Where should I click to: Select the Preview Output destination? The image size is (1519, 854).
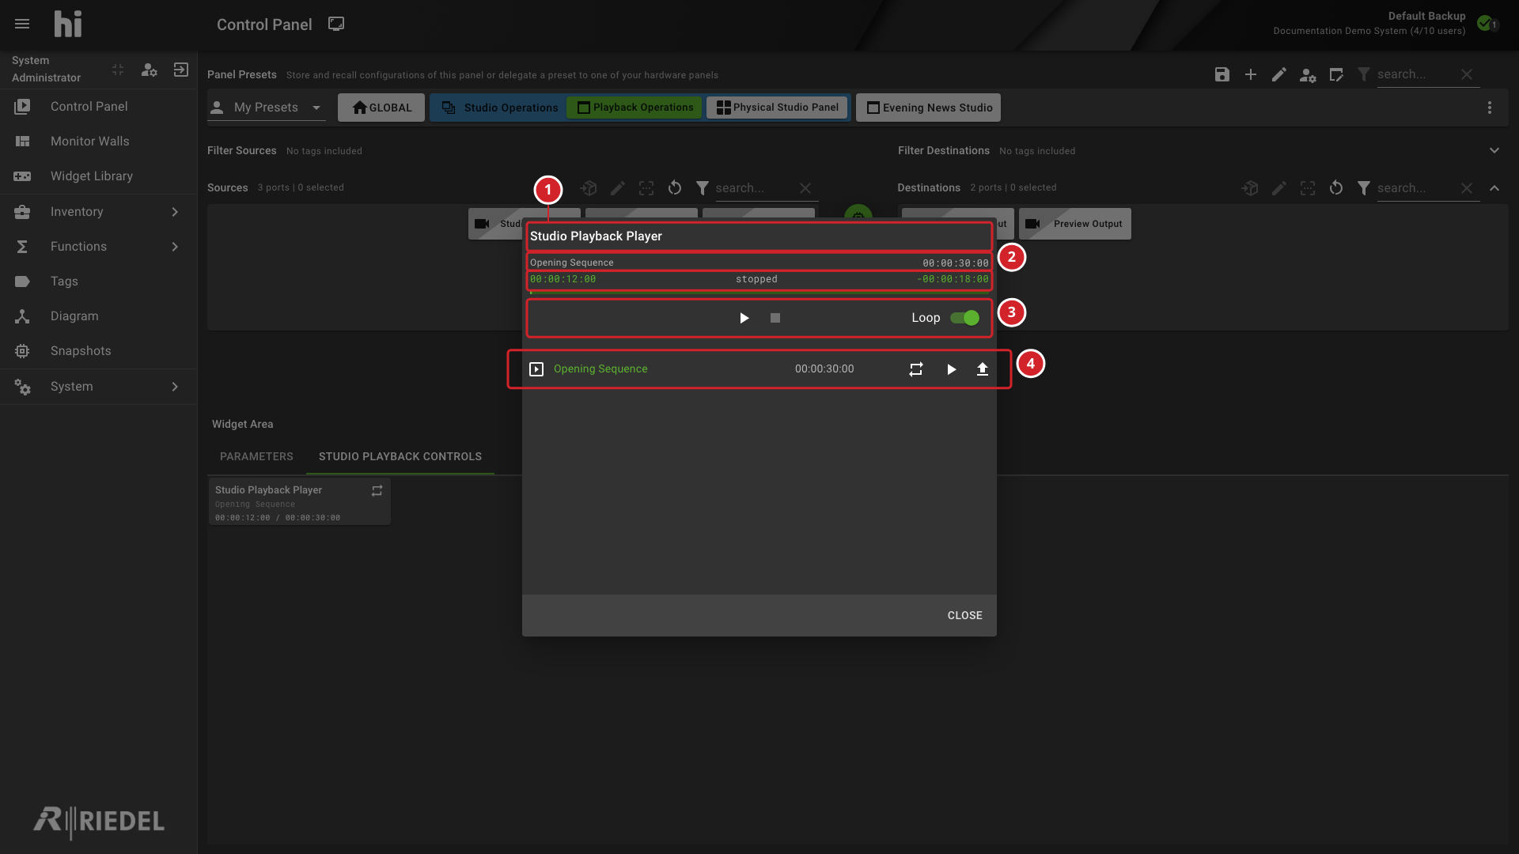(x=1075, y=224)
